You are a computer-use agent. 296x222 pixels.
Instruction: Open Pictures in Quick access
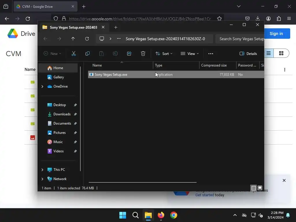tap(60, 133)
